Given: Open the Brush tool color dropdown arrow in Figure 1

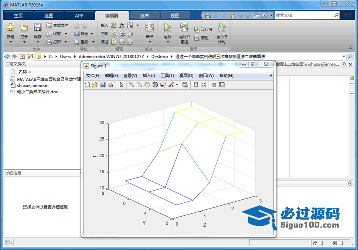Looking at the screenshot, I should point(177,85).
